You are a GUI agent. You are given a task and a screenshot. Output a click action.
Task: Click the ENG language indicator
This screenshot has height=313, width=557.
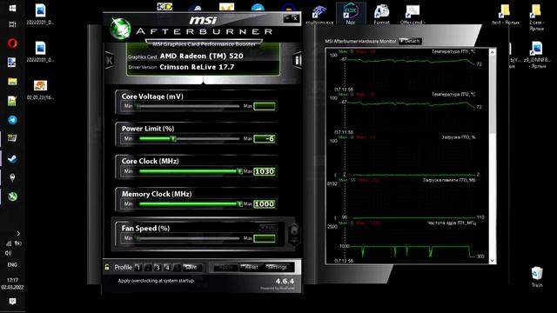12,264
